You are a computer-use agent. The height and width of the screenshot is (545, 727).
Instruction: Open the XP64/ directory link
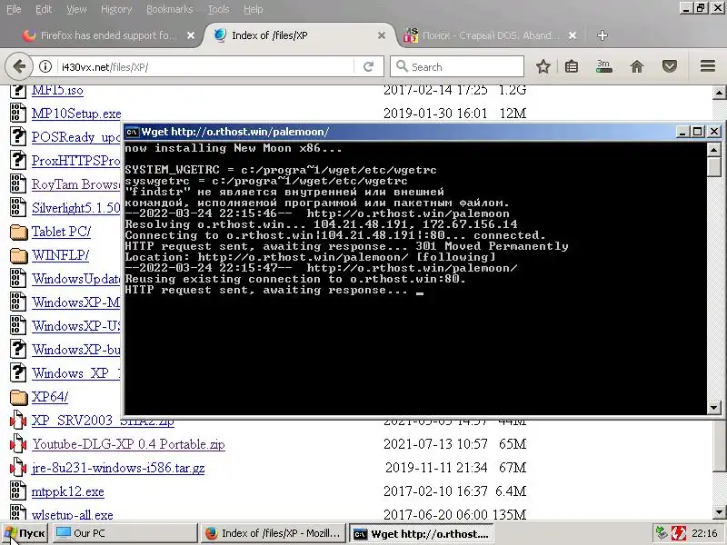click(x=50, y=397)
